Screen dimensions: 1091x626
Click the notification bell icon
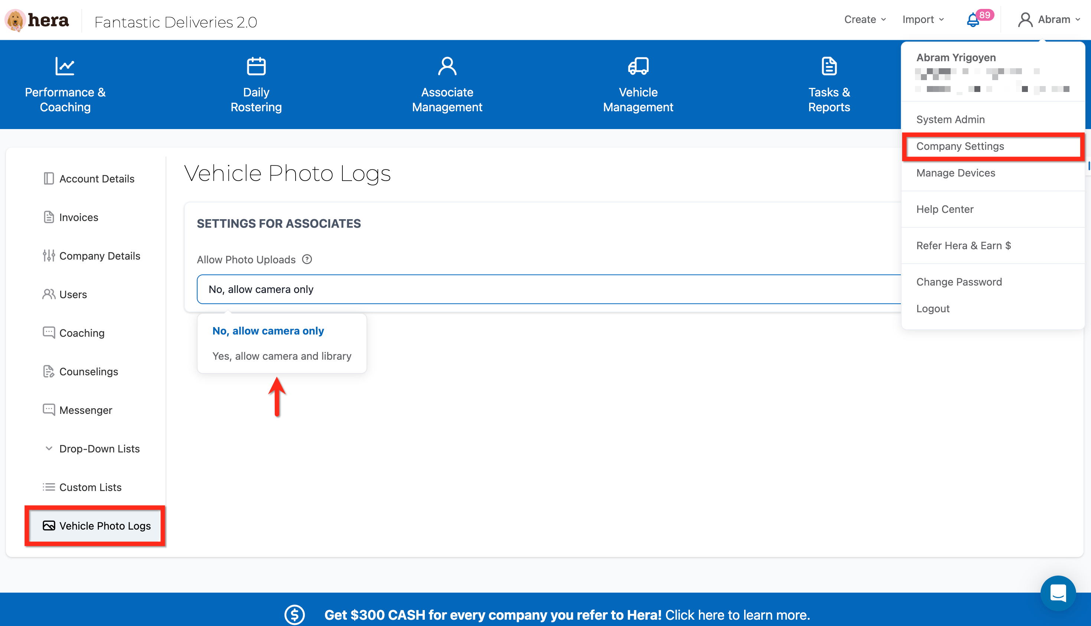pyautogui.click(x=973, y=20)
